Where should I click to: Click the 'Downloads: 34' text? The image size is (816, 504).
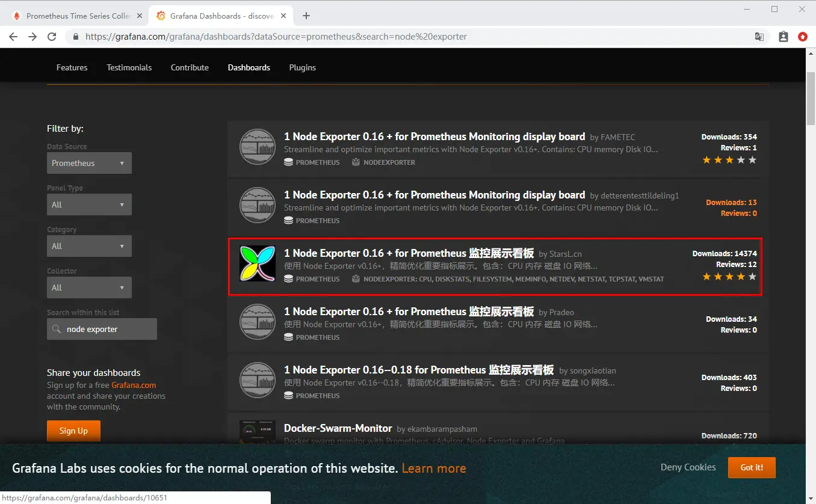732,319
